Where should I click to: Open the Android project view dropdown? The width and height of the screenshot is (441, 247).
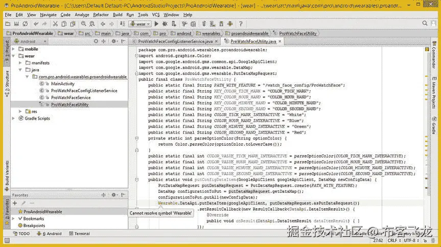(x=30, y=41)
